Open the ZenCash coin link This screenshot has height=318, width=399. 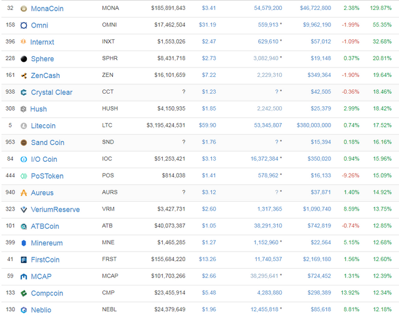click(x=46, y=76)
